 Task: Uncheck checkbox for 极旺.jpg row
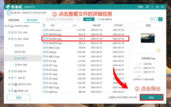pos(44,52)
